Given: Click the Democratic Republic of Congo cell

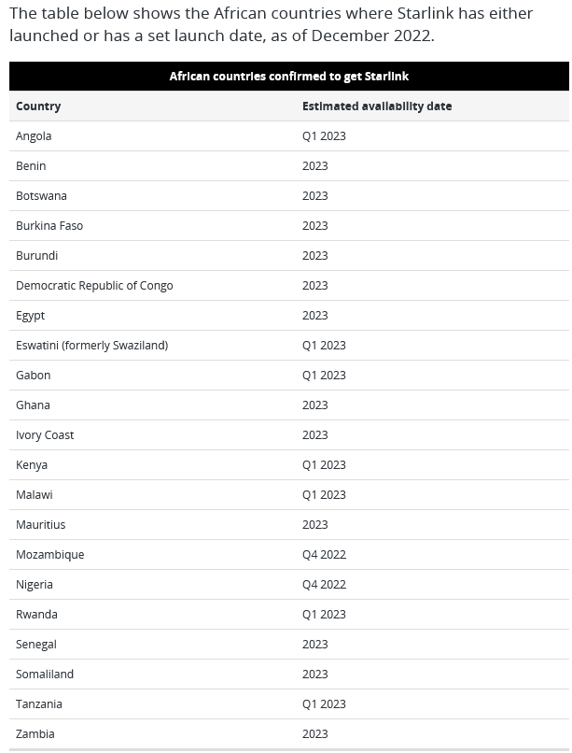Looking at the screenshot, I should coord(94,286).
